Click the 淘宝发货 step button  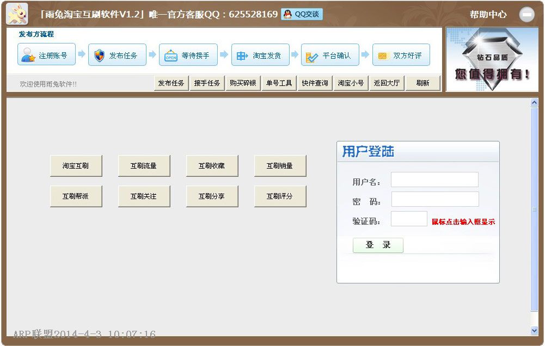(260, 55)
